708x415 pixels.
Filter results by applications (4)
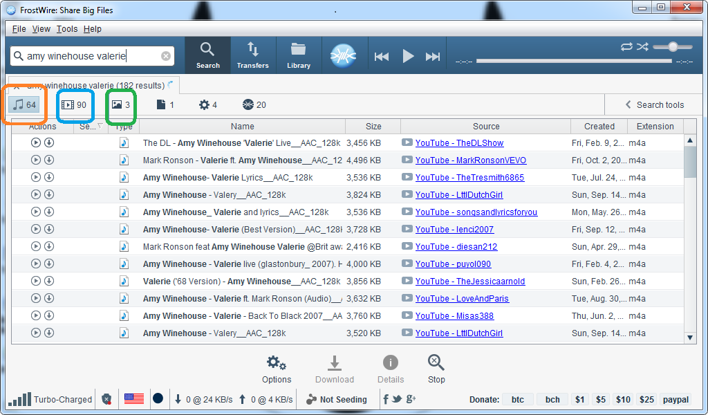(208, 104)
